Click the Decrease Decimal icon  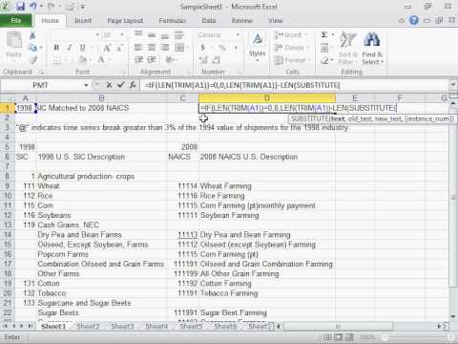217,60
